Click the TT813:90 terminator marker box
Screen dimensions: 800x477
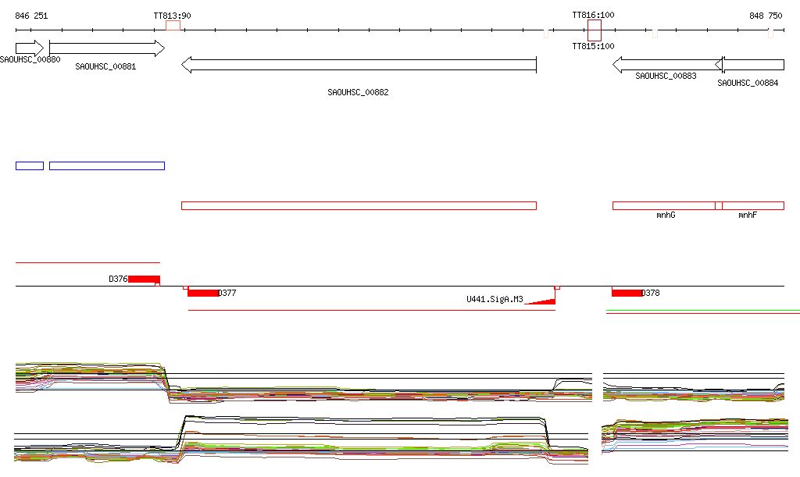tap(173, 26)
